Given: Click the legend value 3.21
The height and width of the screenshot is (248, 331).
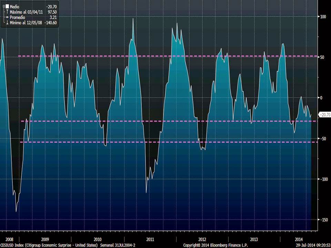Looking at the screenshot, I should point(53,17).
